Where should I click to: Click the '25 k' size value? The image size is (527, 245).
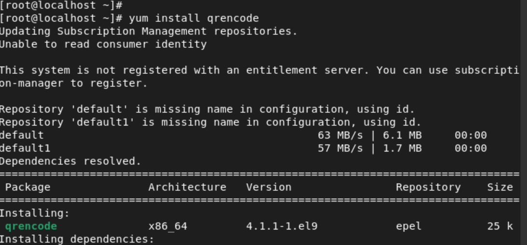click(x=500, y=226)
